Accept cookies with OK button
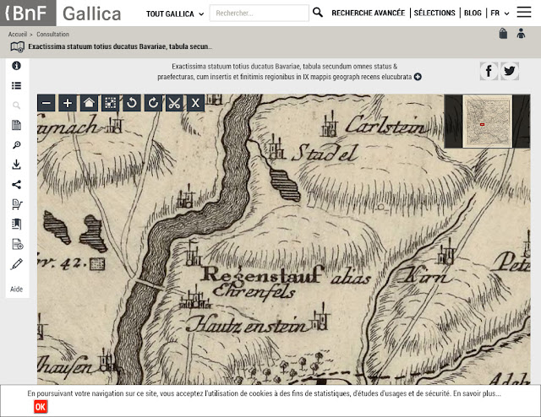 (x=40, y=407)
